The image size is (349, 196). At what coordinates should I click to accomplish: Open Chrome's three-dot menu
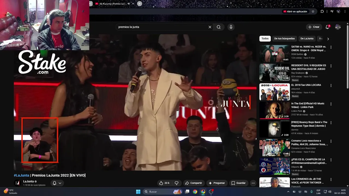[345, 11]
